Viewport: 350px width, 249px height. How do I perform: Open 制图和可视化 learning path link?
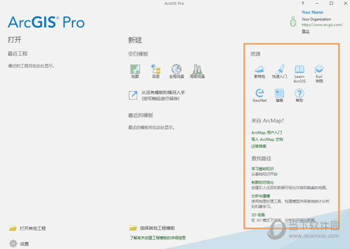tap(262, 183)
